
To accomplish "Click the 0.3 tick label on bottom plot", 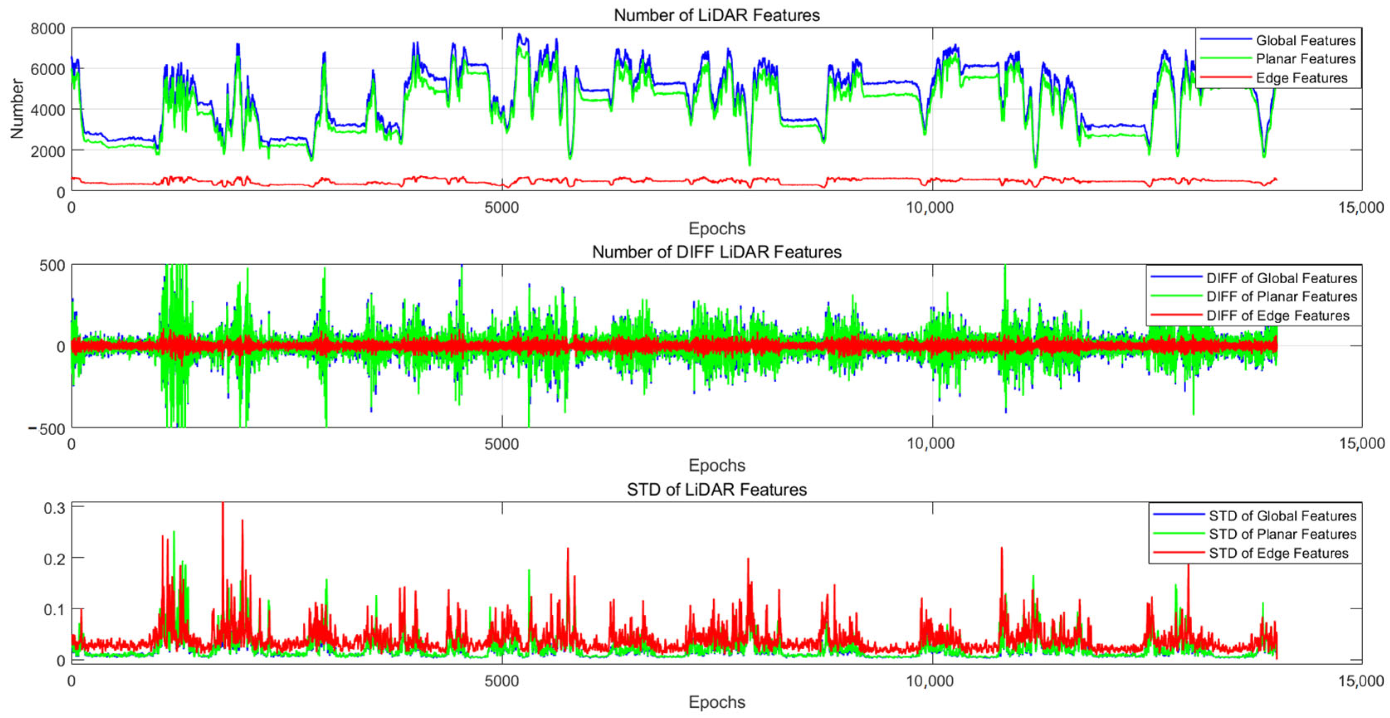I will click(54, 508).
